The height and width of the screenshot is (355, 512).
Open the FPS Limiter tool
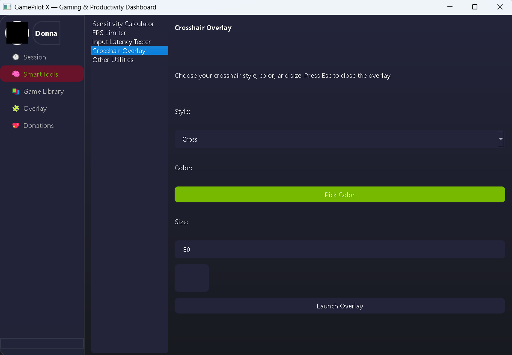(109, 33)
